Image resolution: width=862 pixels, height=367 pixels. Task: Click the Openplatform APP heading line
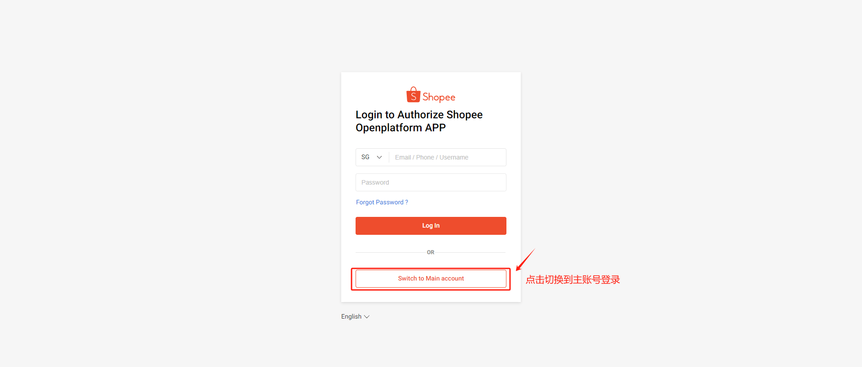tap(400, 128)
